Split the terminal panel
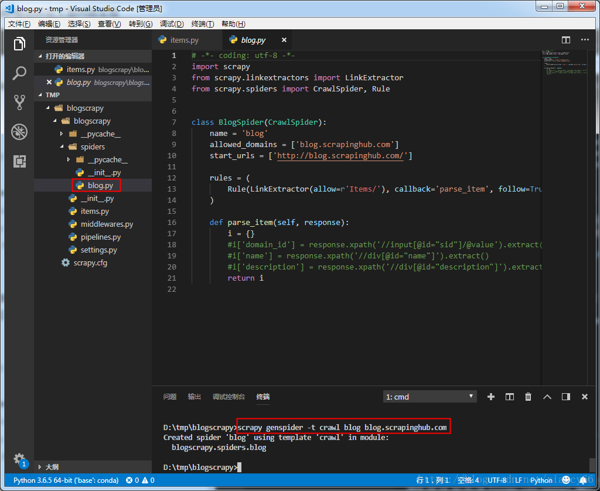 pos(509,397)
